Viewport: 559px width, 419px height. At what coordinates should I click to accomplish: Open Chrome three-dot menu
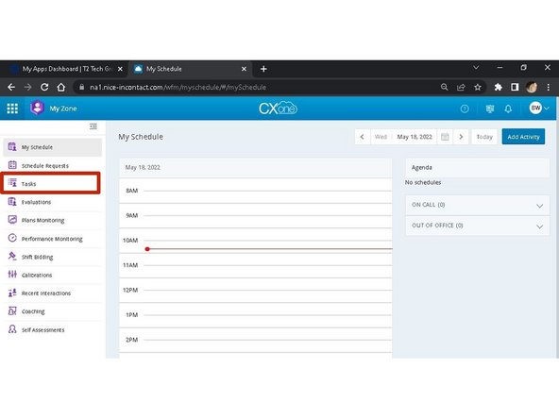(549, 87)
